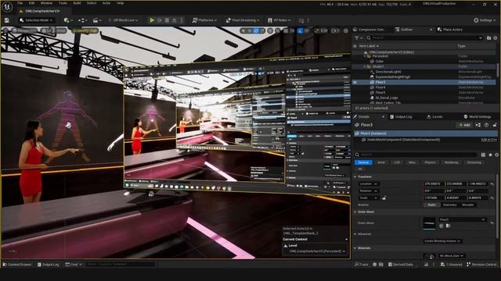Save the current level with the disk icon
Image resolution: width=501 pixels, height=281 pixels.
click(x=7, y=20)
